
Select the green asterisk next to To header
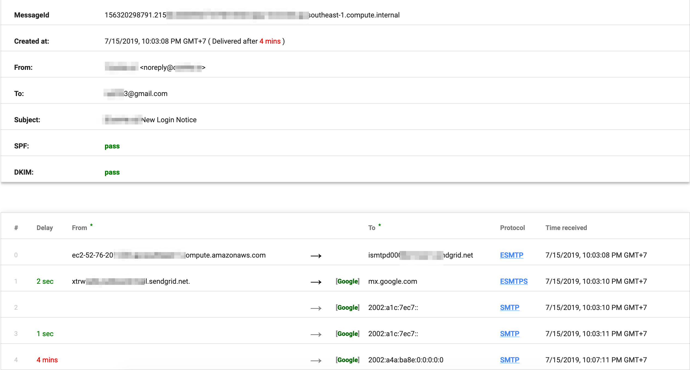[379, 225]
